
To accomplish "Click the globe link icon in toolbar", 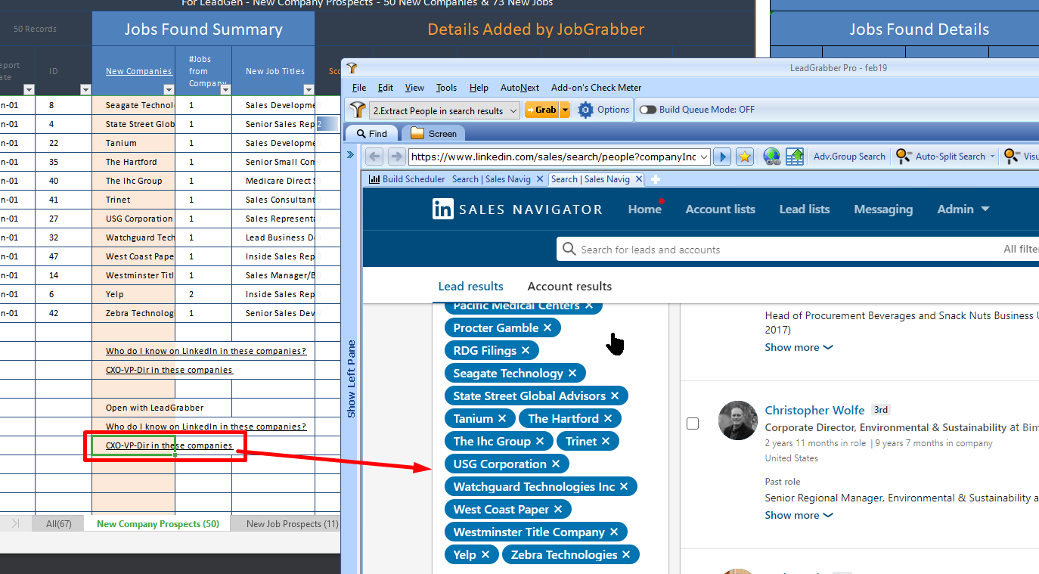I will point(771,157).
